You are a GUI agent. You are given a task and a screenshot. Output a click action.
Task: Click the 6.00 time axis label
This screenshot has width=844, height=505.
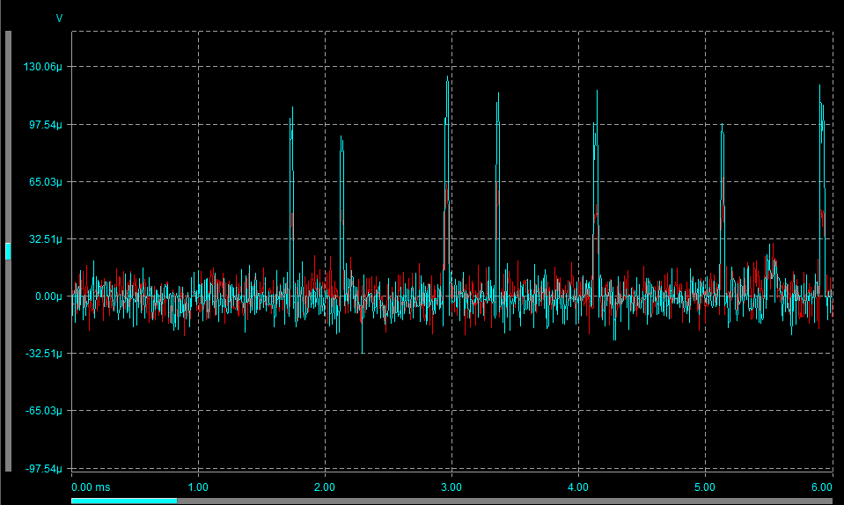tap(822, 487)
